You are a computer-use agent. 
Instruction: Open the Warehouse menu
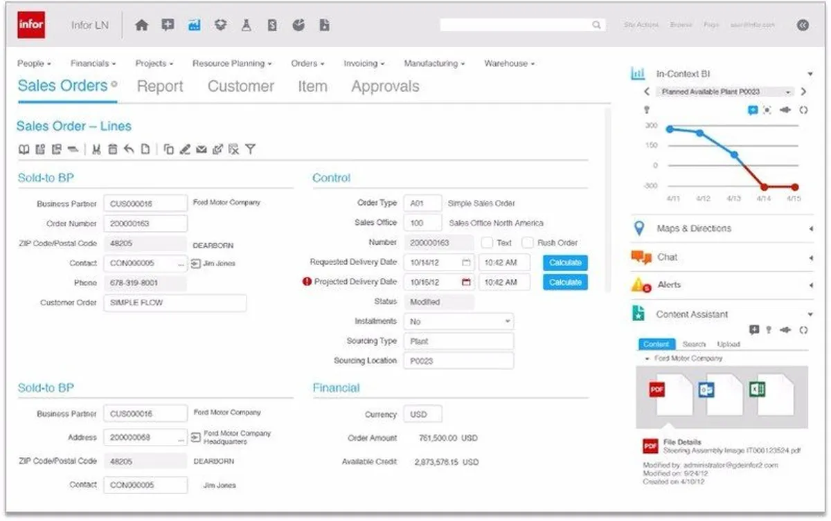509,64
